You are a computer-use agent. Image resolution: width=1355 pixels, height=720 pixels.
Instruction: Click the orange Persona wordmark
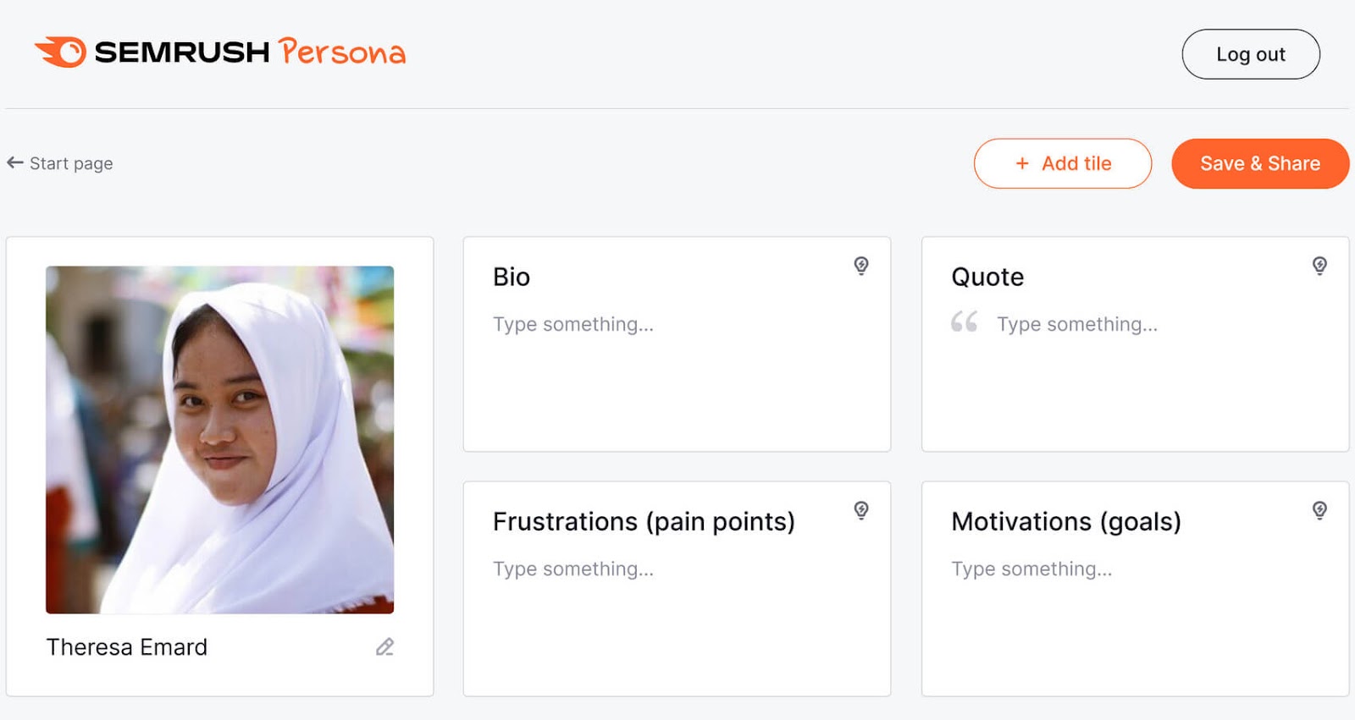point(342,52)
